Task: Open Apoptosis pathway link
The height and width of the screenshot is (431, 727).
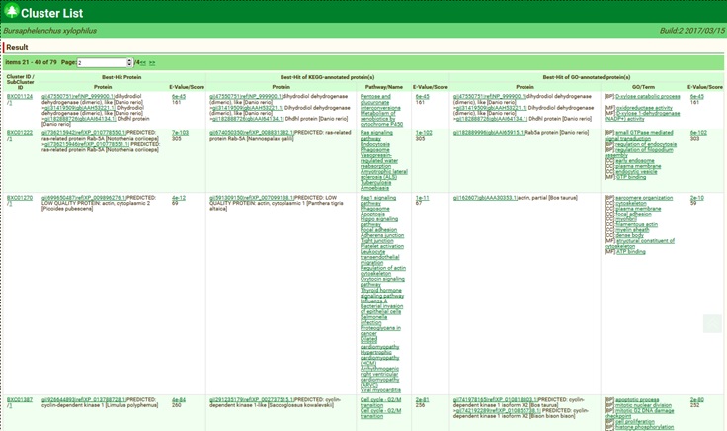Action: click(372, 215)
